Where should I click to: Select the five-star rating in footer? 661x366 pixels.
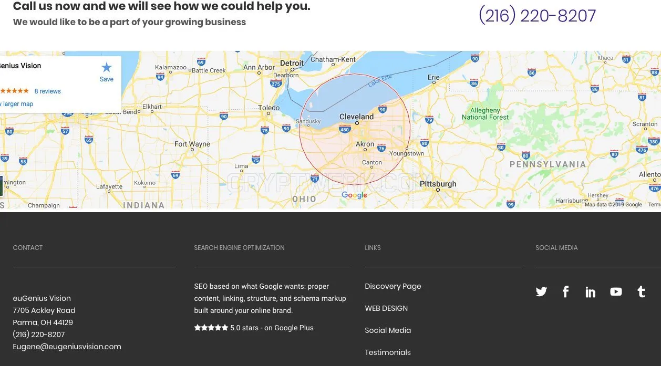pyautogui.click(x=211, y=328)
